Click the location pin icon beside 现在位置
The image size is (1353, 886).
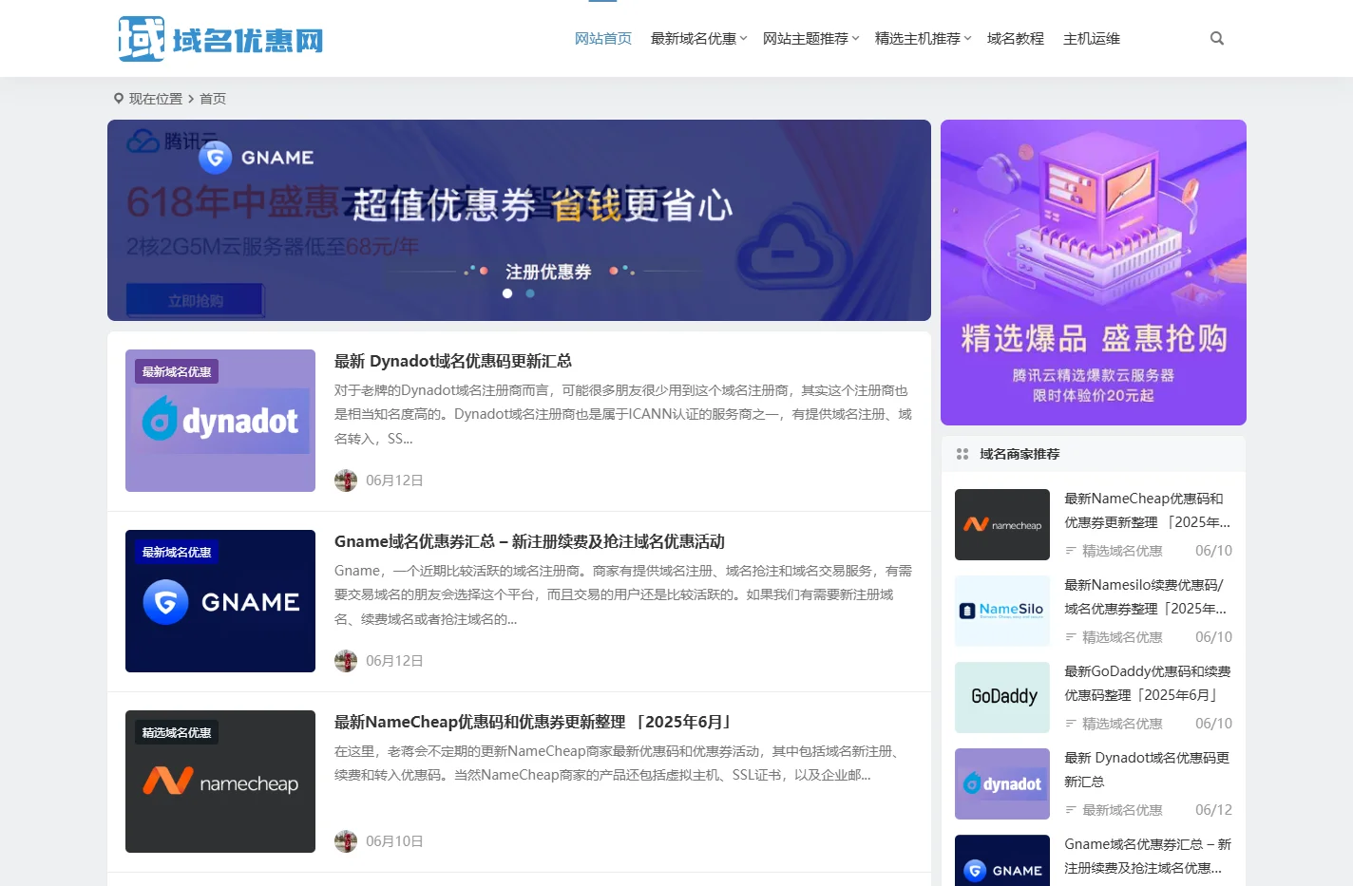point(119,98)
